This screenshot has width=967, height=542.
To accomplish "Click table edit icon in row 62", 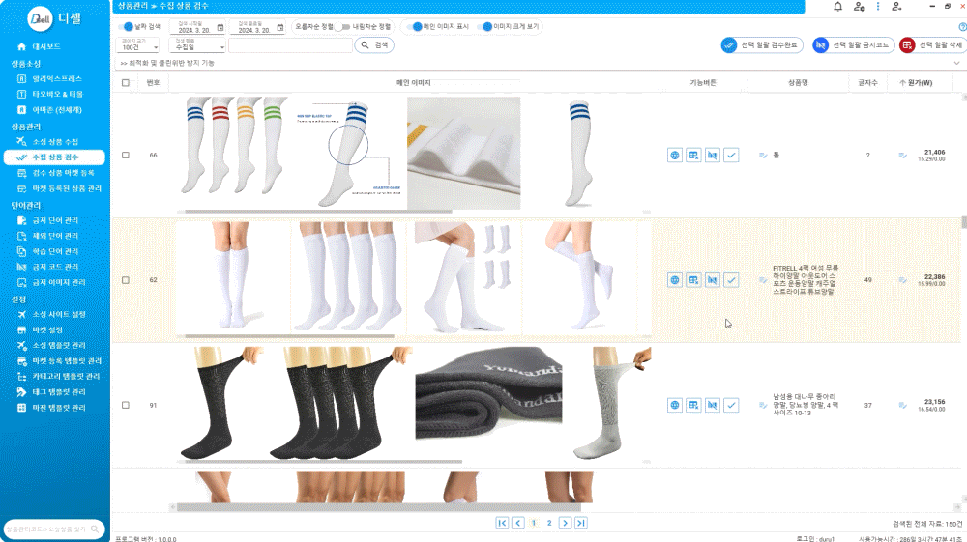I will tap(693, 280).
